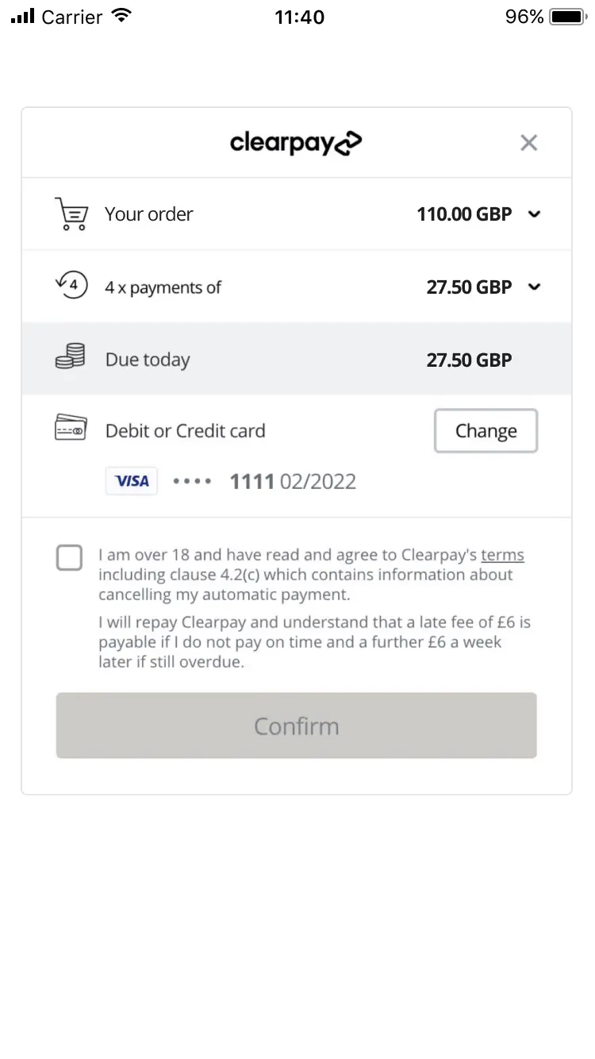Click the Clearpay logo at the top
The width and height of the screenshot is (595, 1059).
pyautogui.click(x=296, y=143)
